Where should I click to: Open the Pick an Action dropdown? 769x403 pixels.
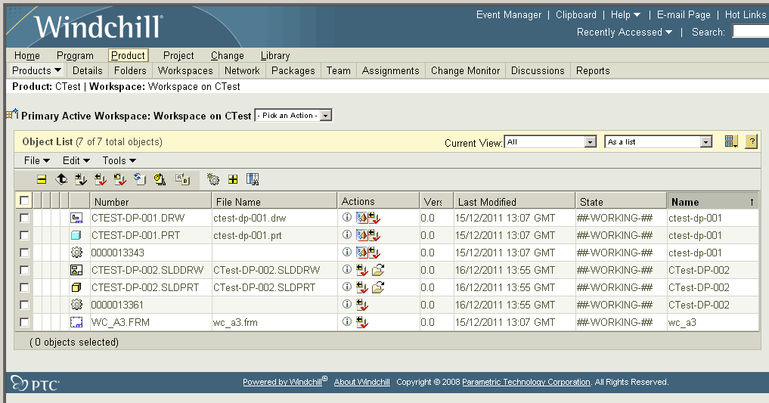[x=293, y=116]
